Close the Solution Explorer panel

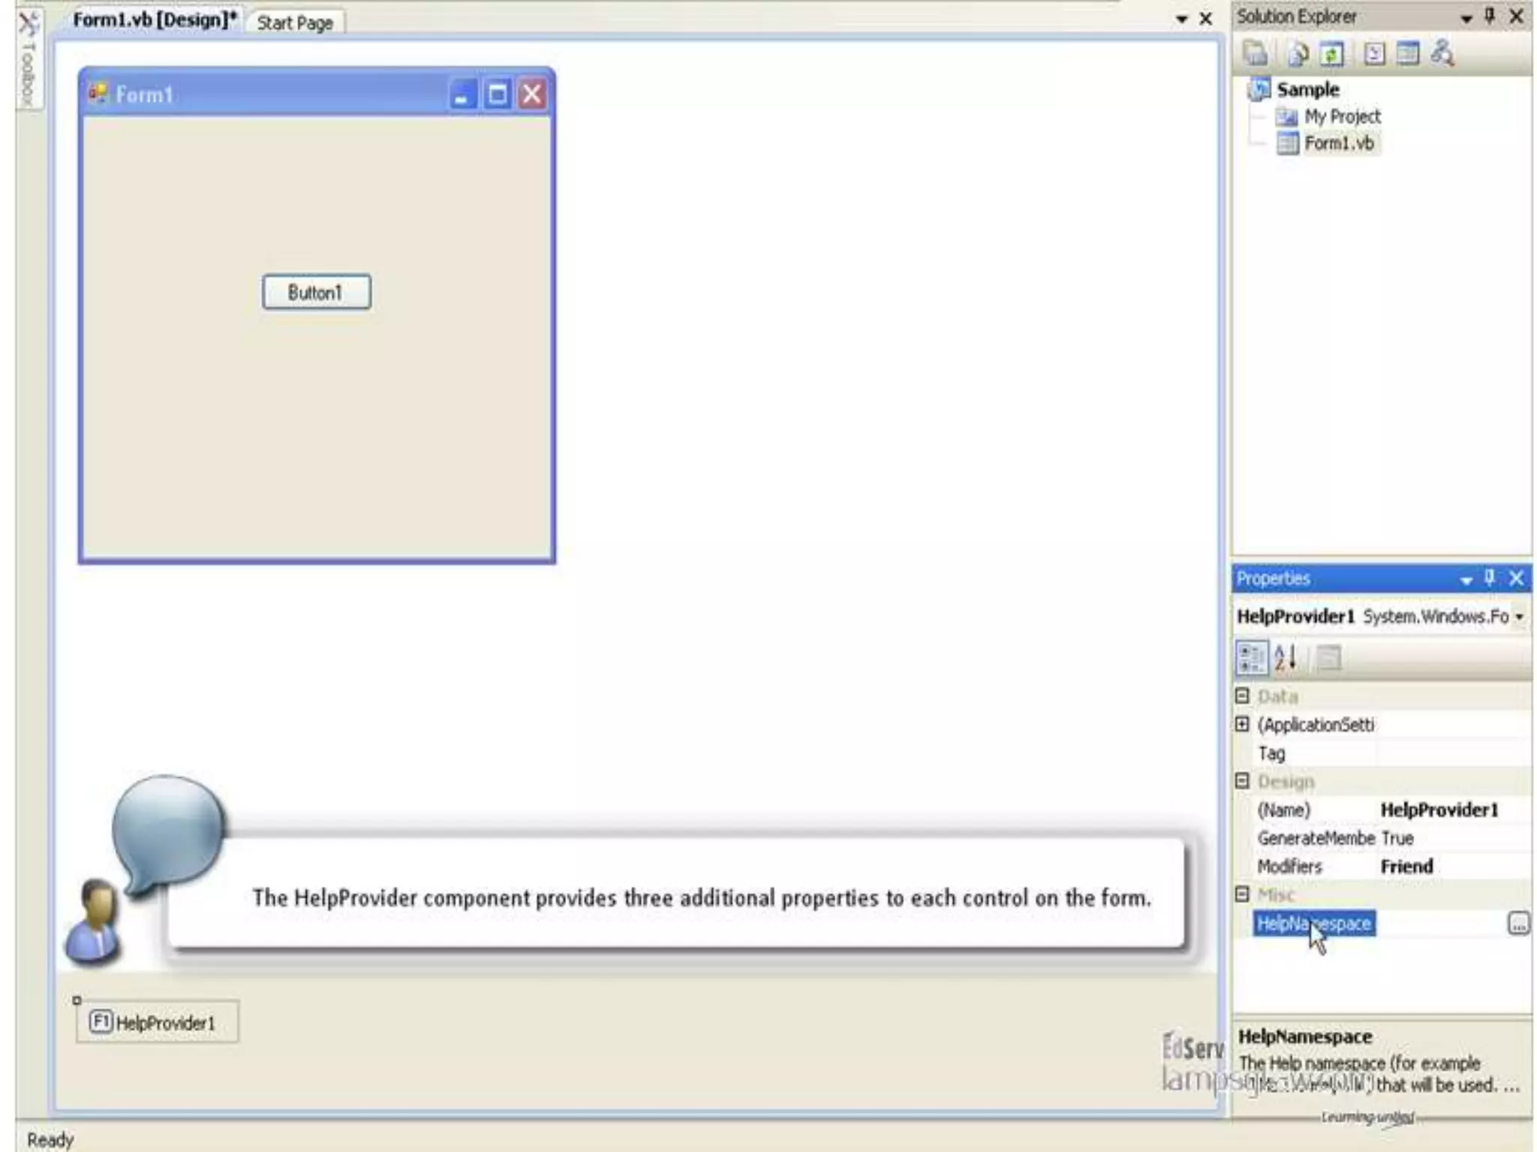1516,16
